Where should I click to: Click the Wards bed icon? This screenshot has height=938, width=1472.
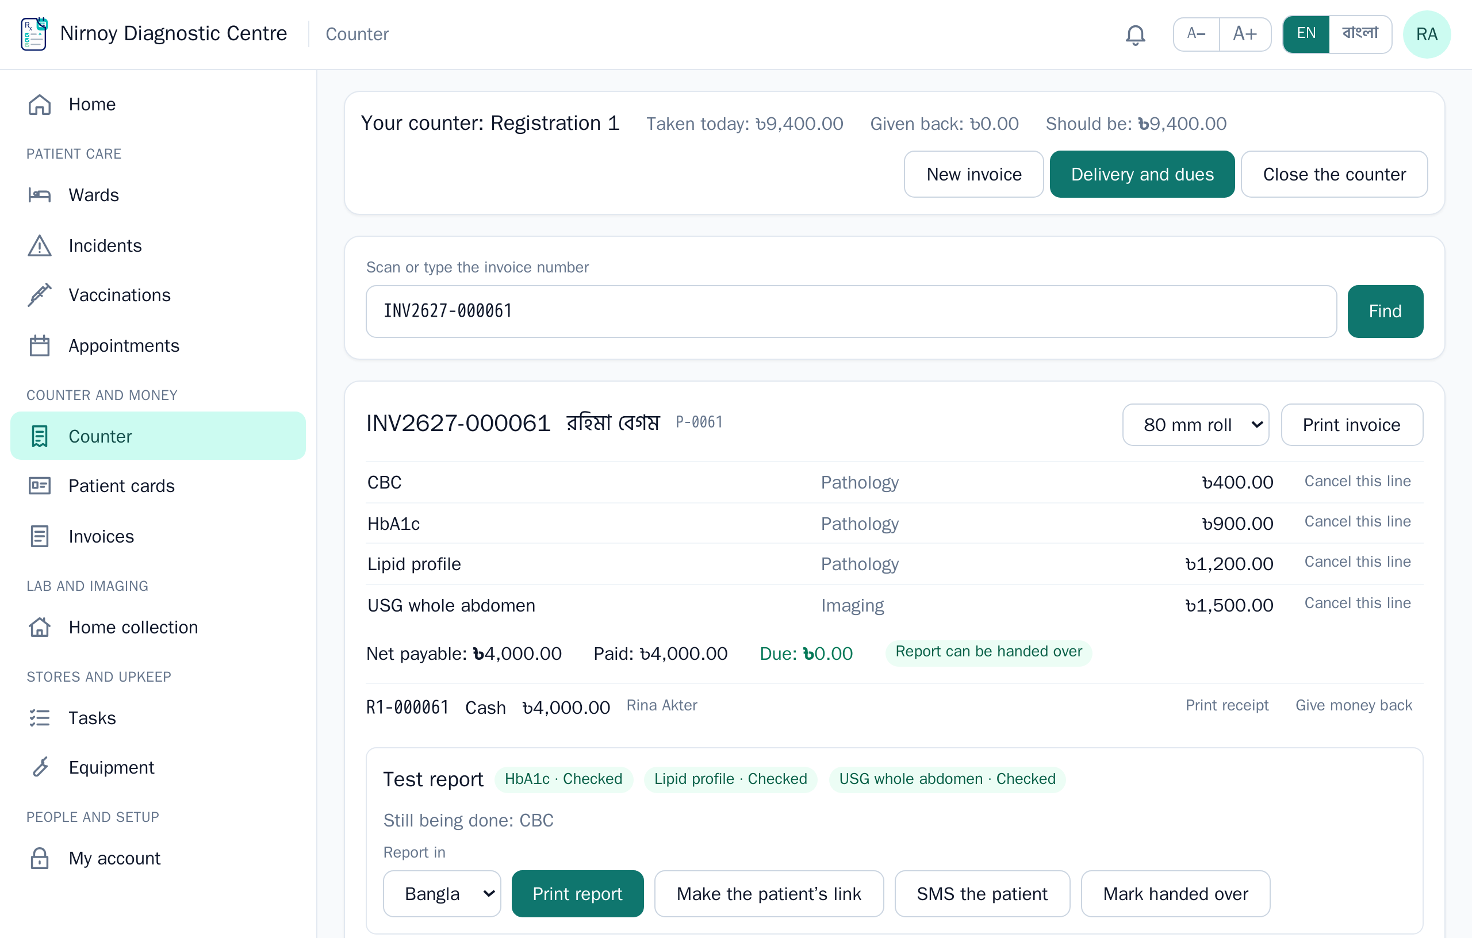click(40, 195)
